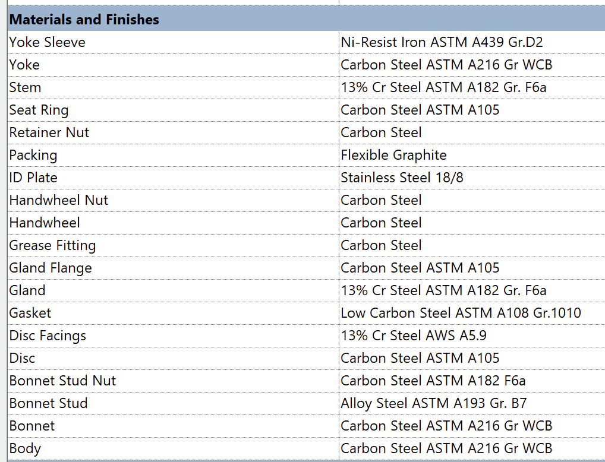
Task: Select the Stainless Steel 18/8 cell
Action: click(404, 178)
